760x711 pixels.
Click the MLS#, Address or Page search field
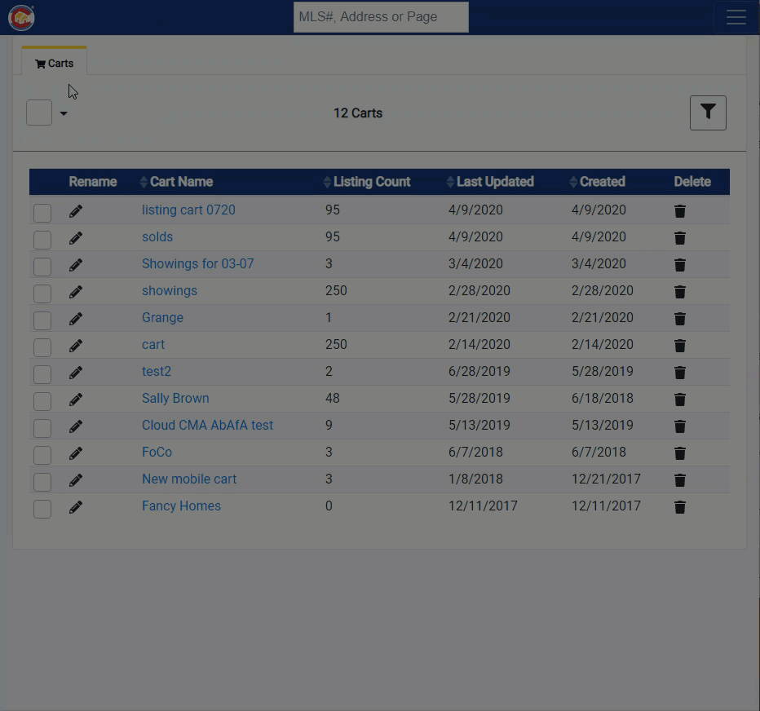(381, 17)
